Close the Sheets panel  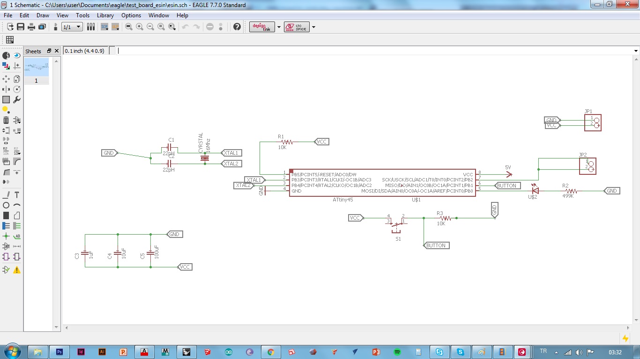pyautogui.click(x=56, y=51)
